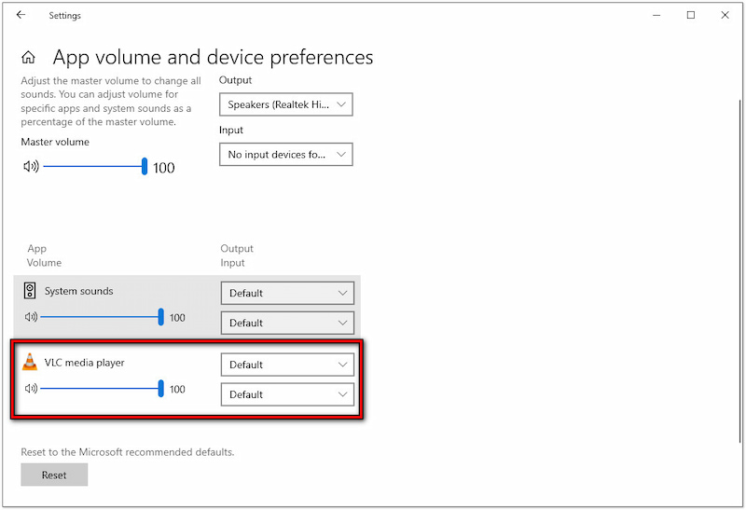Click the System sounds volume slider handle
This screenshot has width=746, height=510.
[161, 318]
